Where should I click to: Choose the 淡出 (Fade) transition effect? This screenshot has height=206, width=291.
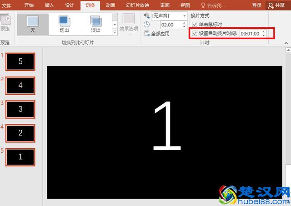click(x=96, y=24)
